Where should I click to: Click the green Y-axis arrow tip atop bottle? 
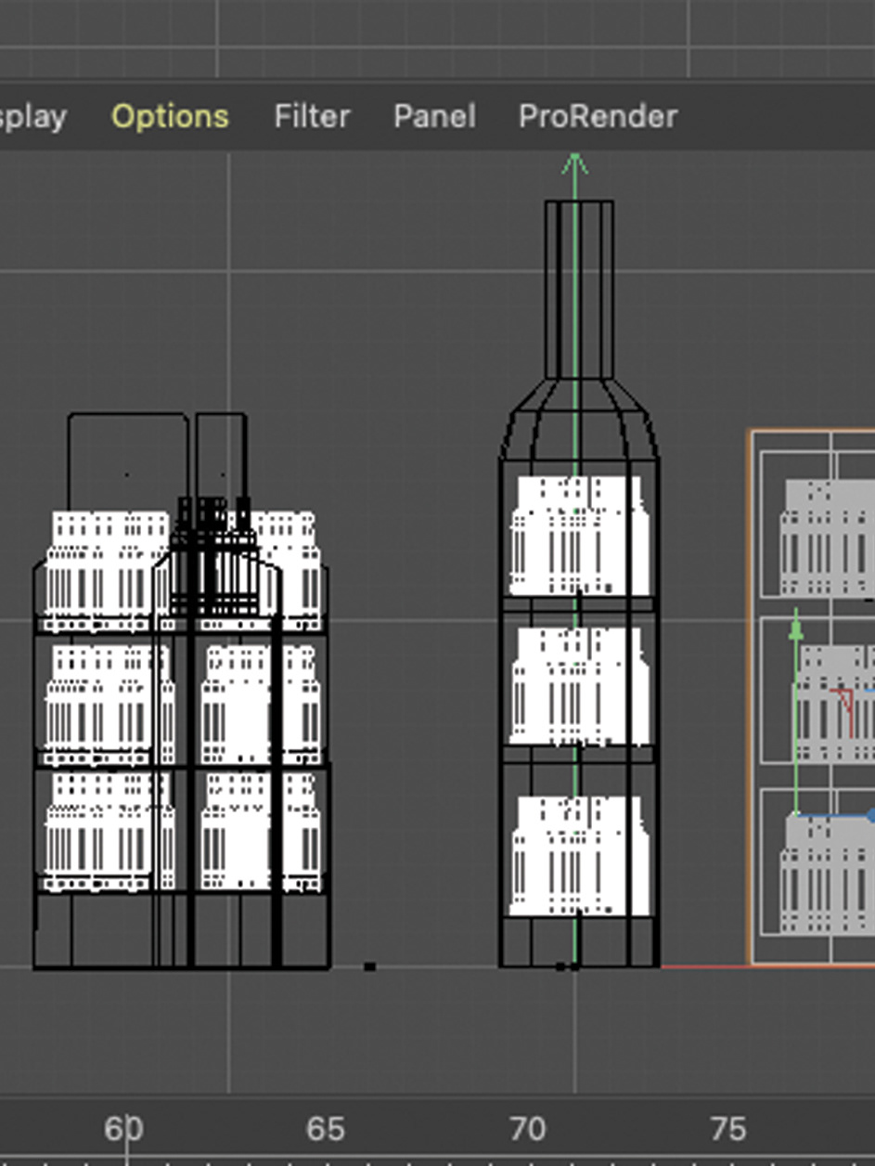point(575,164)
